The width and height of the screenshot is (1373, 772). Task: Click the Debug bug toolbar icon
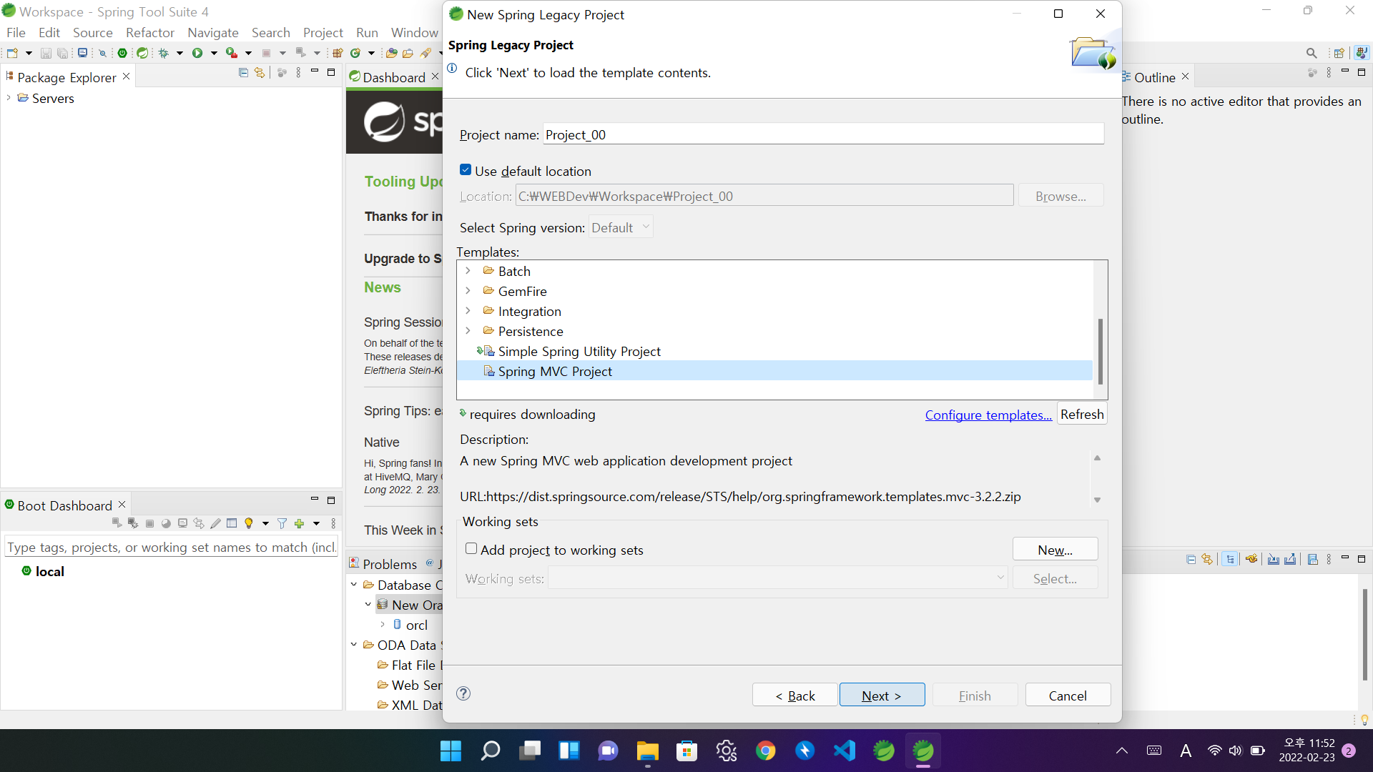tap(164, 53)
